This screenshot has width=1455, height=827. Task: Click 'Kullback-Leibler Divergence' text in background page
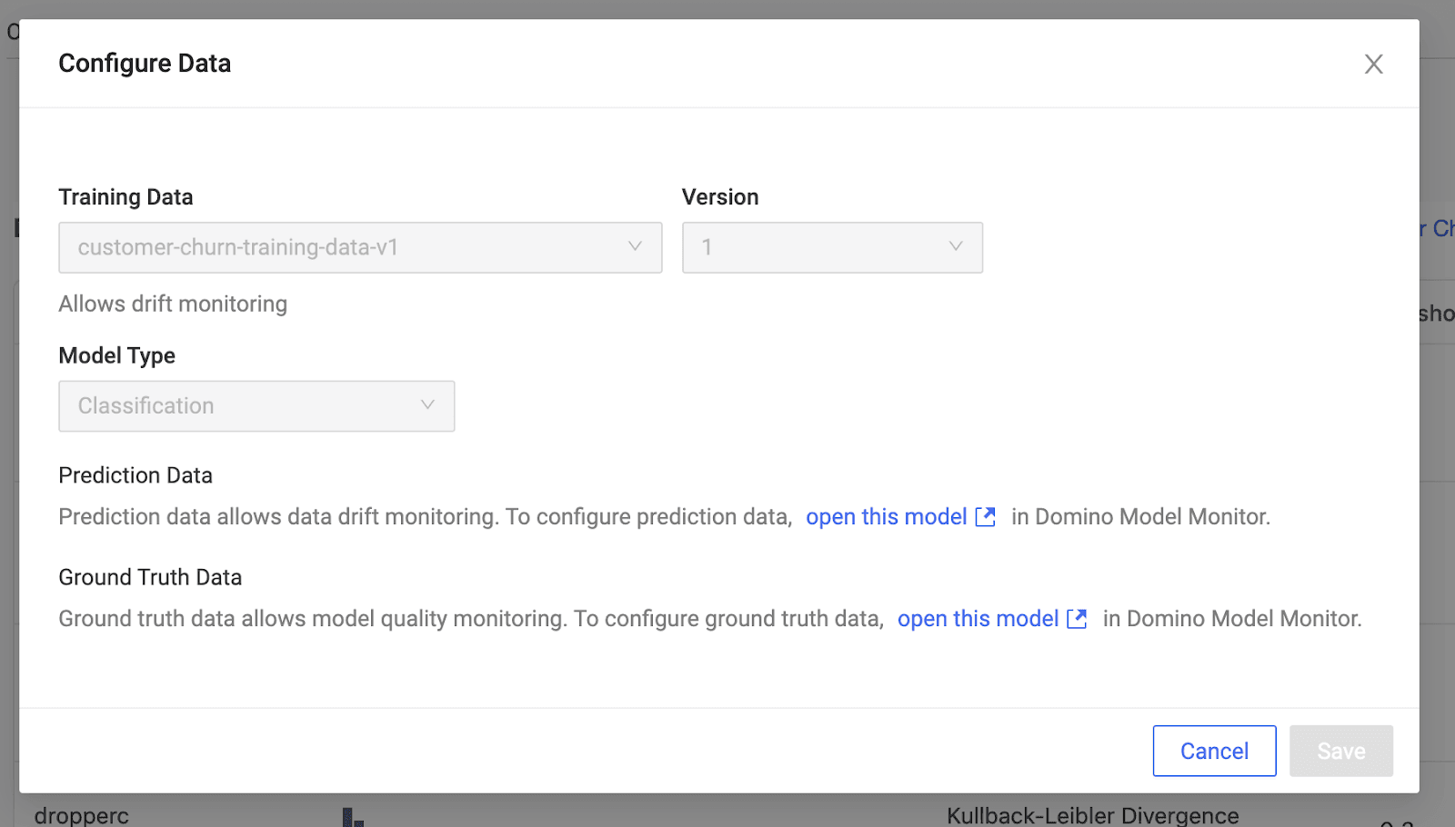pyautogui.click(x=1092, y=815)
